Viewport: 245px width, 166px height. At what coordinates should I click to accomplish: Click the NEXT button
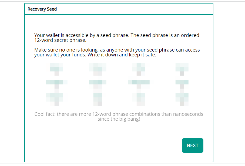(192, 145)
